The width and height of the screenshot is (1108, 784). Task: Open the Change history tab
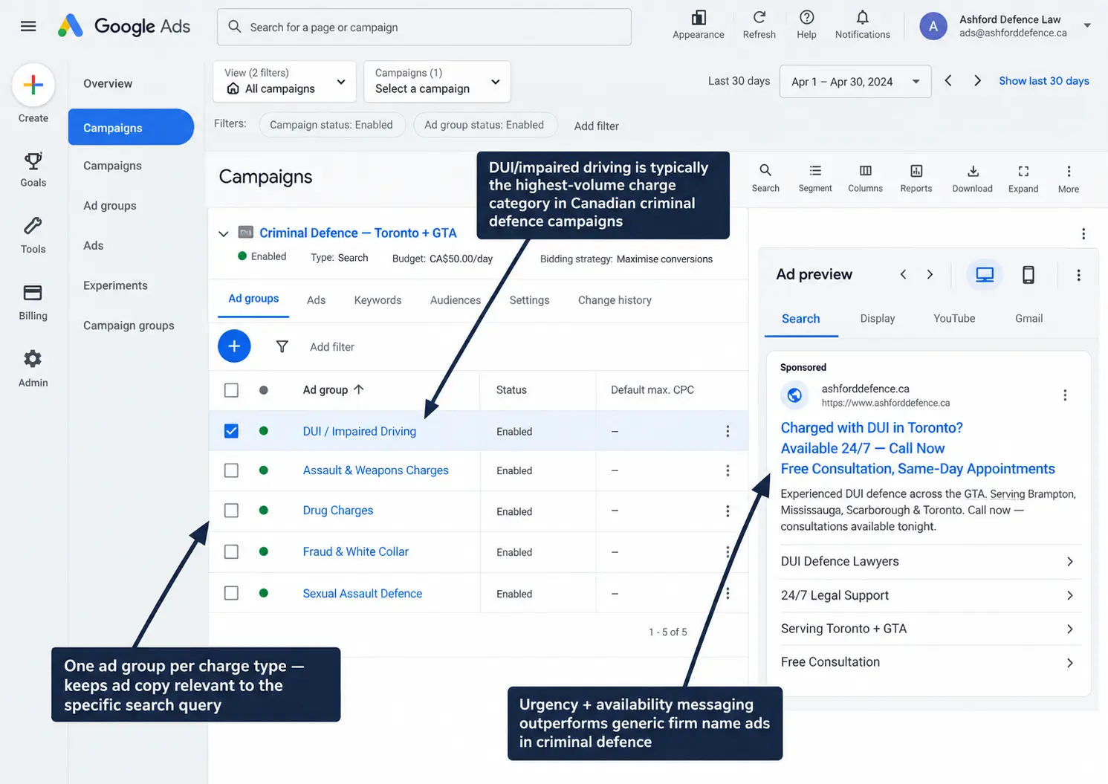(615, 300)
